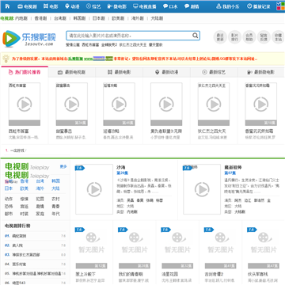Open 微电影 in top navigation bar
This screenshot has height=285, width=285.
point(117,6)
